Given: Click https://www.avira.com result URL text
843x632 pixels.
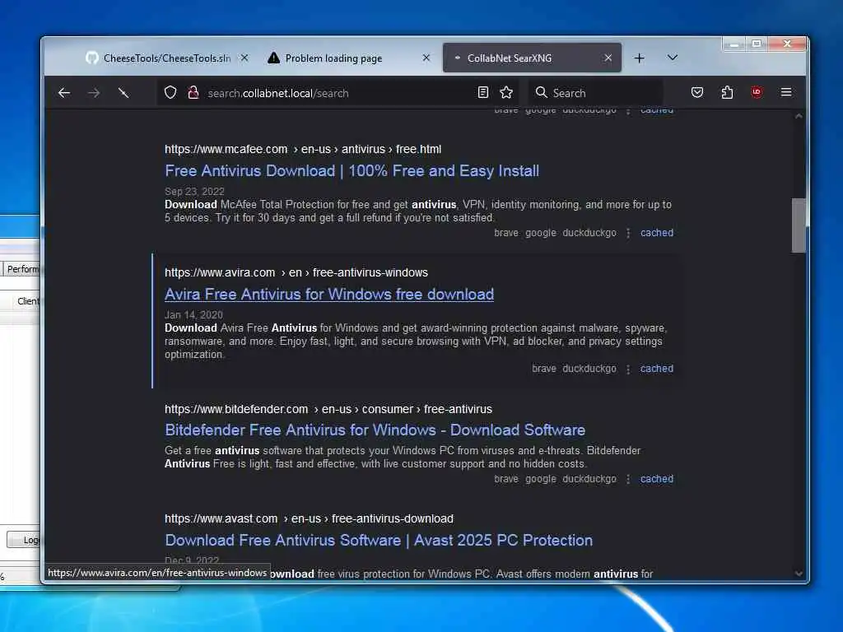Looking at the screenshot, I should [220, 272].
